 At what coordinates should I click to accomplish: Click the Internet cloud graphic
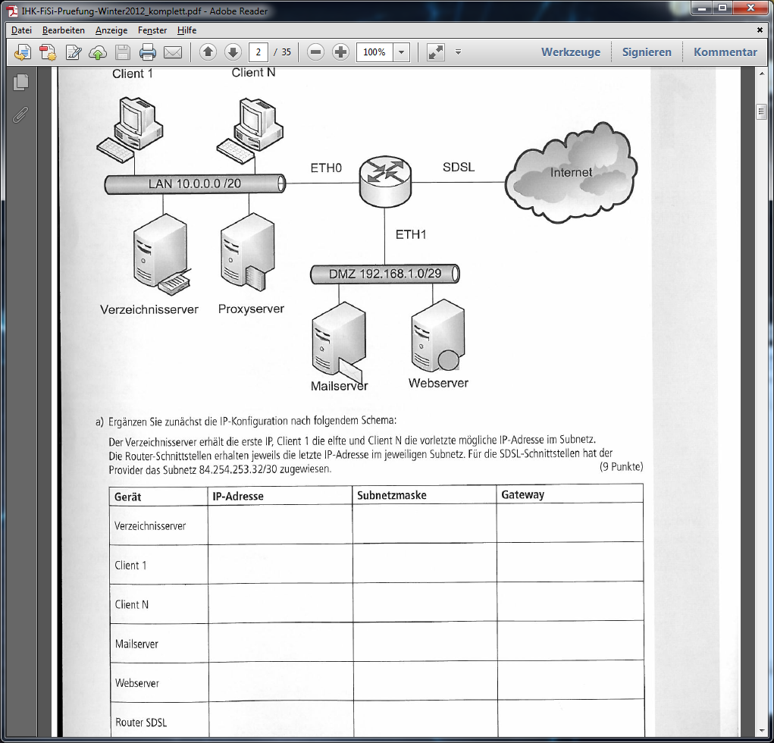571,172
